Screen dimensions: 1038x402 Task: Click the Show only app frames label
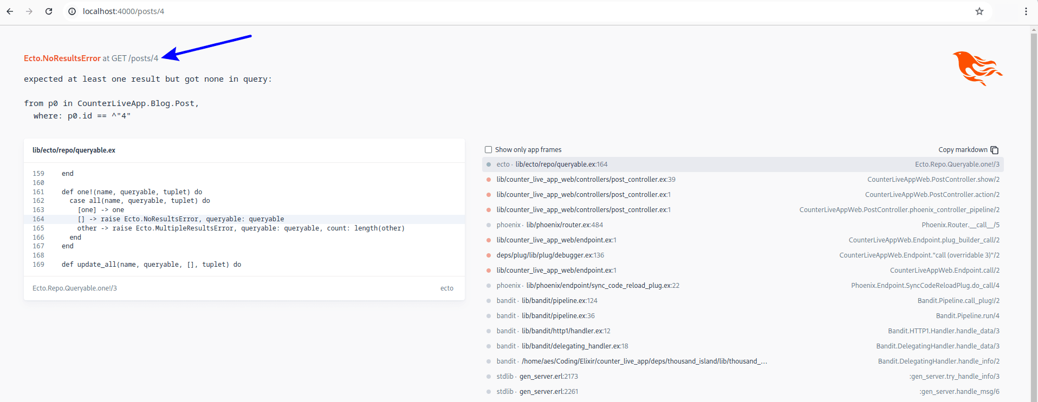pos(528,150)
